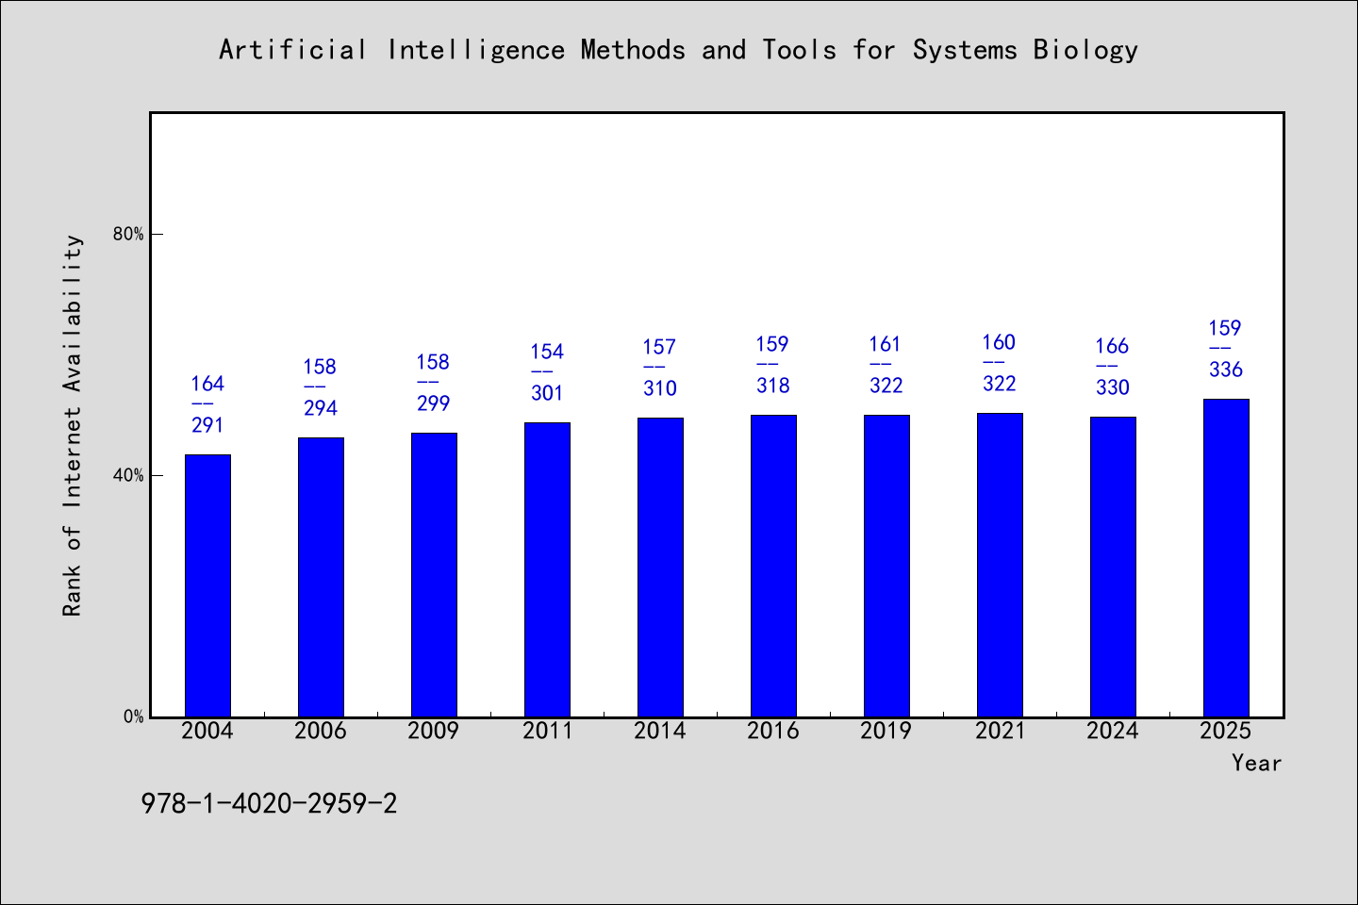Image resolution: width=1358 pixels, height=905 pixels.
Task: Select the blue bar for 2006
Action: pos(321,577)
